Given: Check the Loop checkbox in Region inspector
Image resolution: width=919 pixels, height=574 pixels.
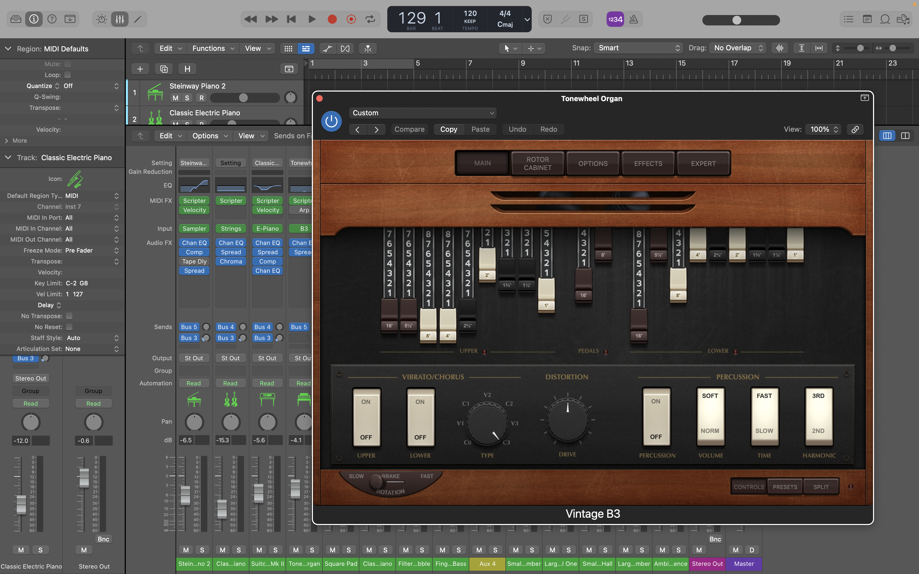Looking at the screenshot, I should click(68, 75).
